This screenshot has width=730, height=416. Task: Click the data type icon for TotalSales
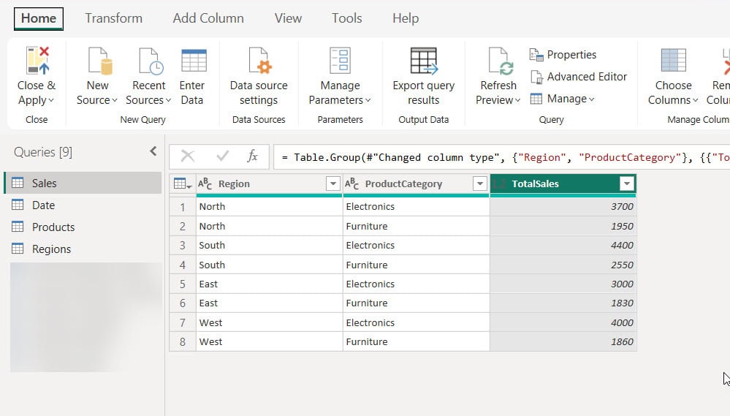[x=498, y=184]
